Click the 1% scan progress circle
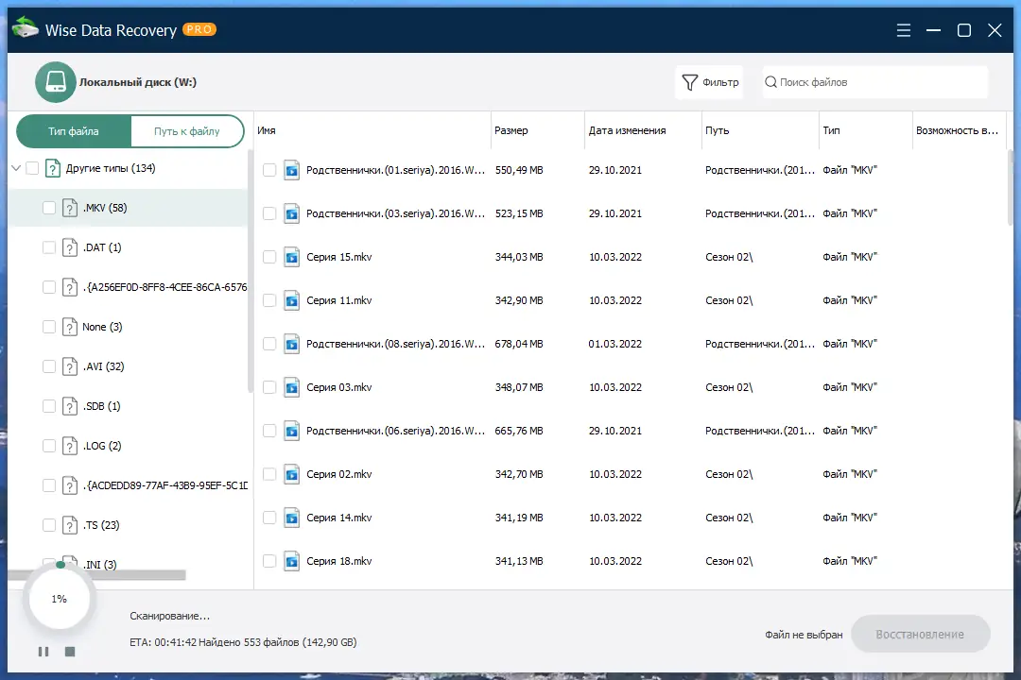 (x=60, y=599)
